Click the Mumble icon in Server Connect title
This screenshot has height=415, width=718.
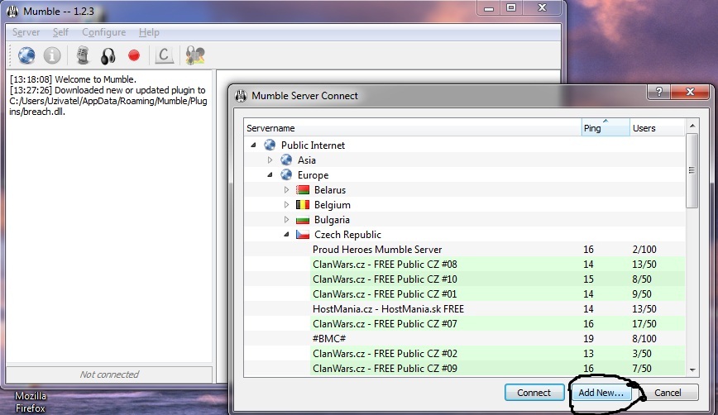241,96
